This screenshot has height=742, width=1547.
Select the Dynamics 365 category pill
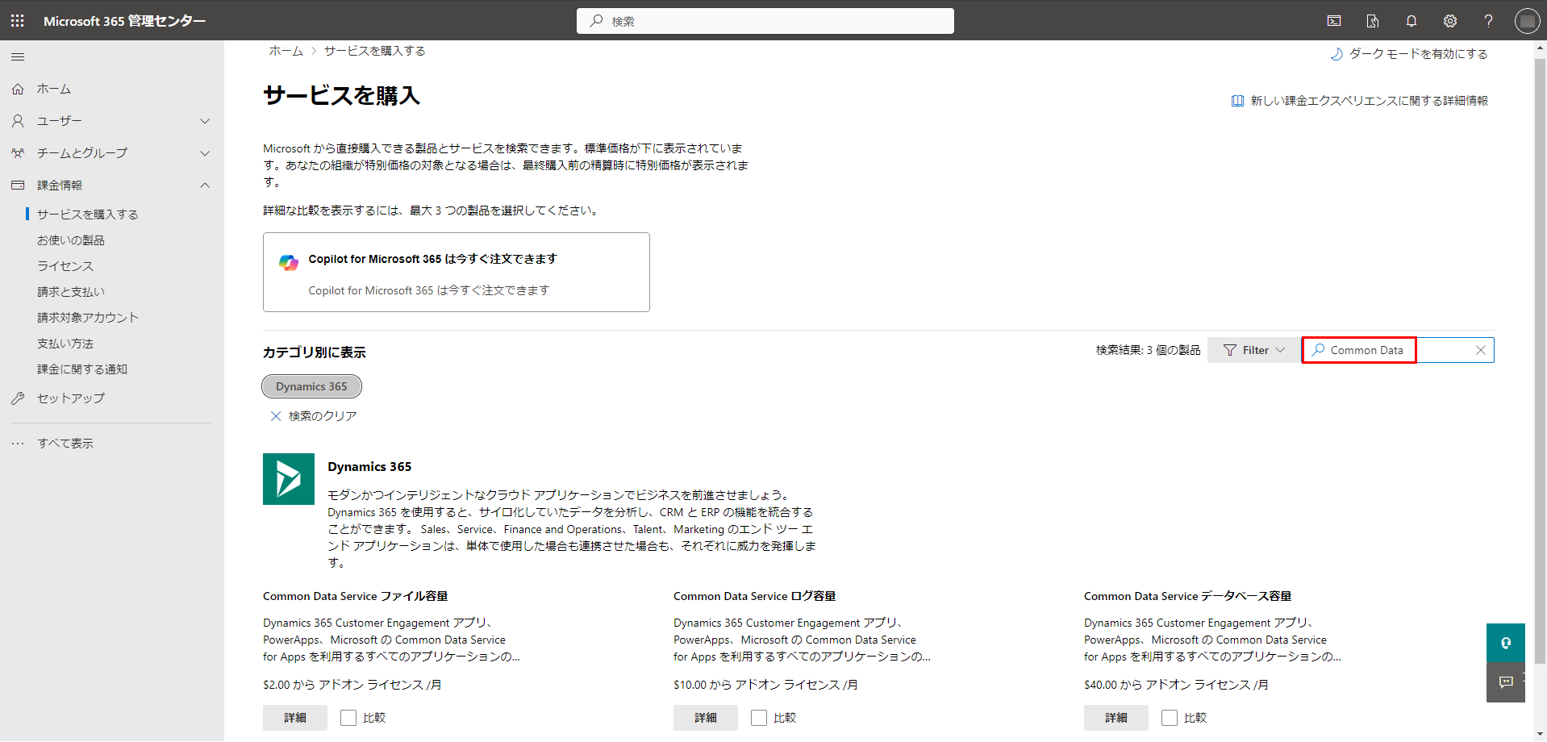click(x=311, y=386)
